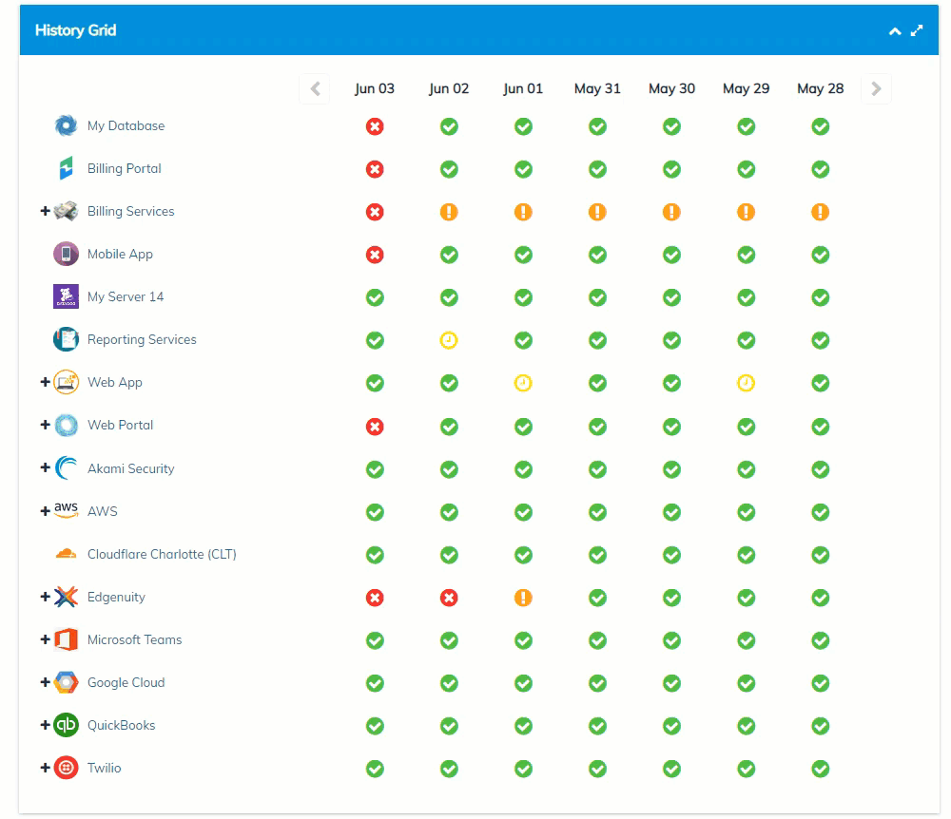Expand the Akami Security row
This screenshot has width=951, height=819.
[x=45, y=467]
